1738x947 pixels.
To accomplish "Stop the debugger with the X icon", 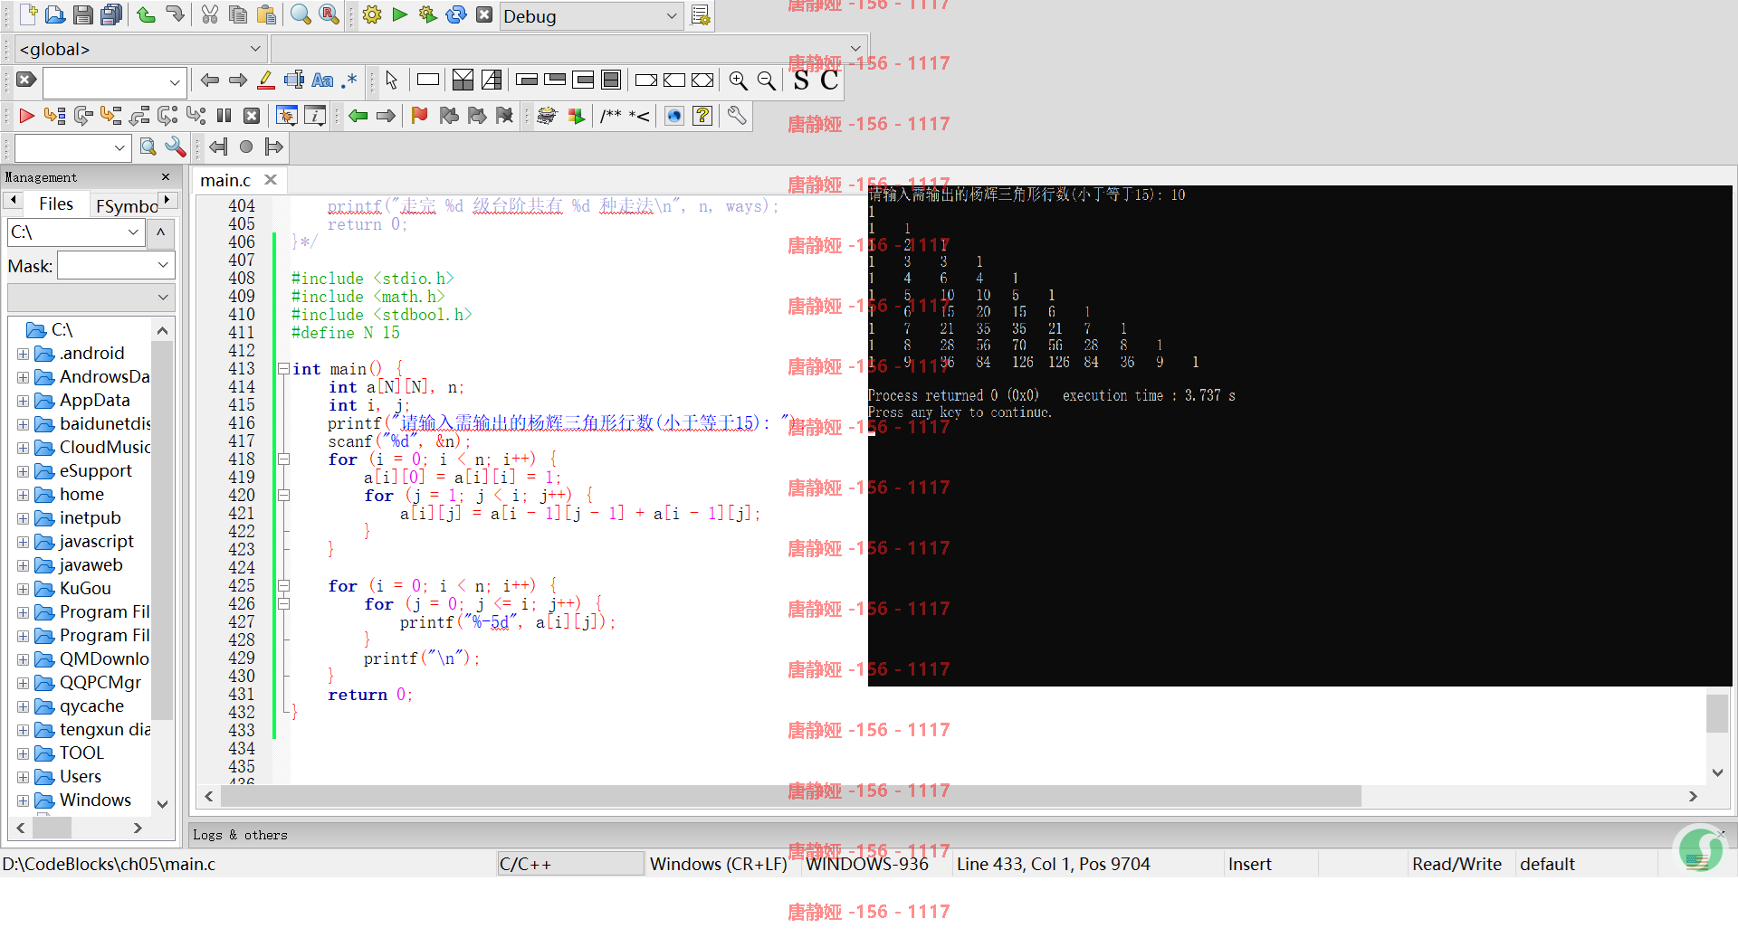I will click(253, 116).
